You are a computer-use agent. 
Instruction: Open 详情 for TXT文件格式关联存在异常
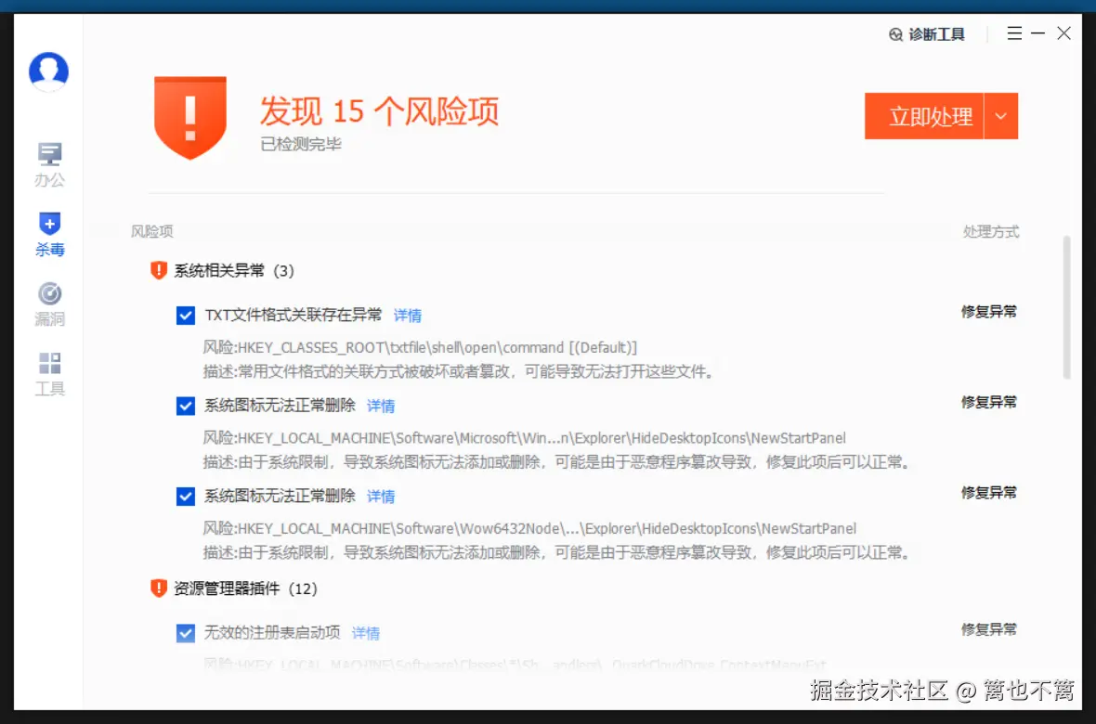[x=408, y=316]
